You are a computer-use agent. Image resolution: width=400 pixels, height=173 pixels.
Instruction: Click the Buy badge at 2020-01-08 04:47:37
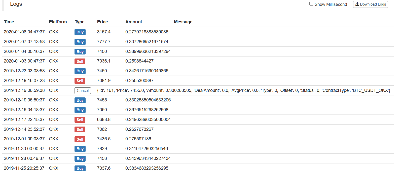[80, 32]
